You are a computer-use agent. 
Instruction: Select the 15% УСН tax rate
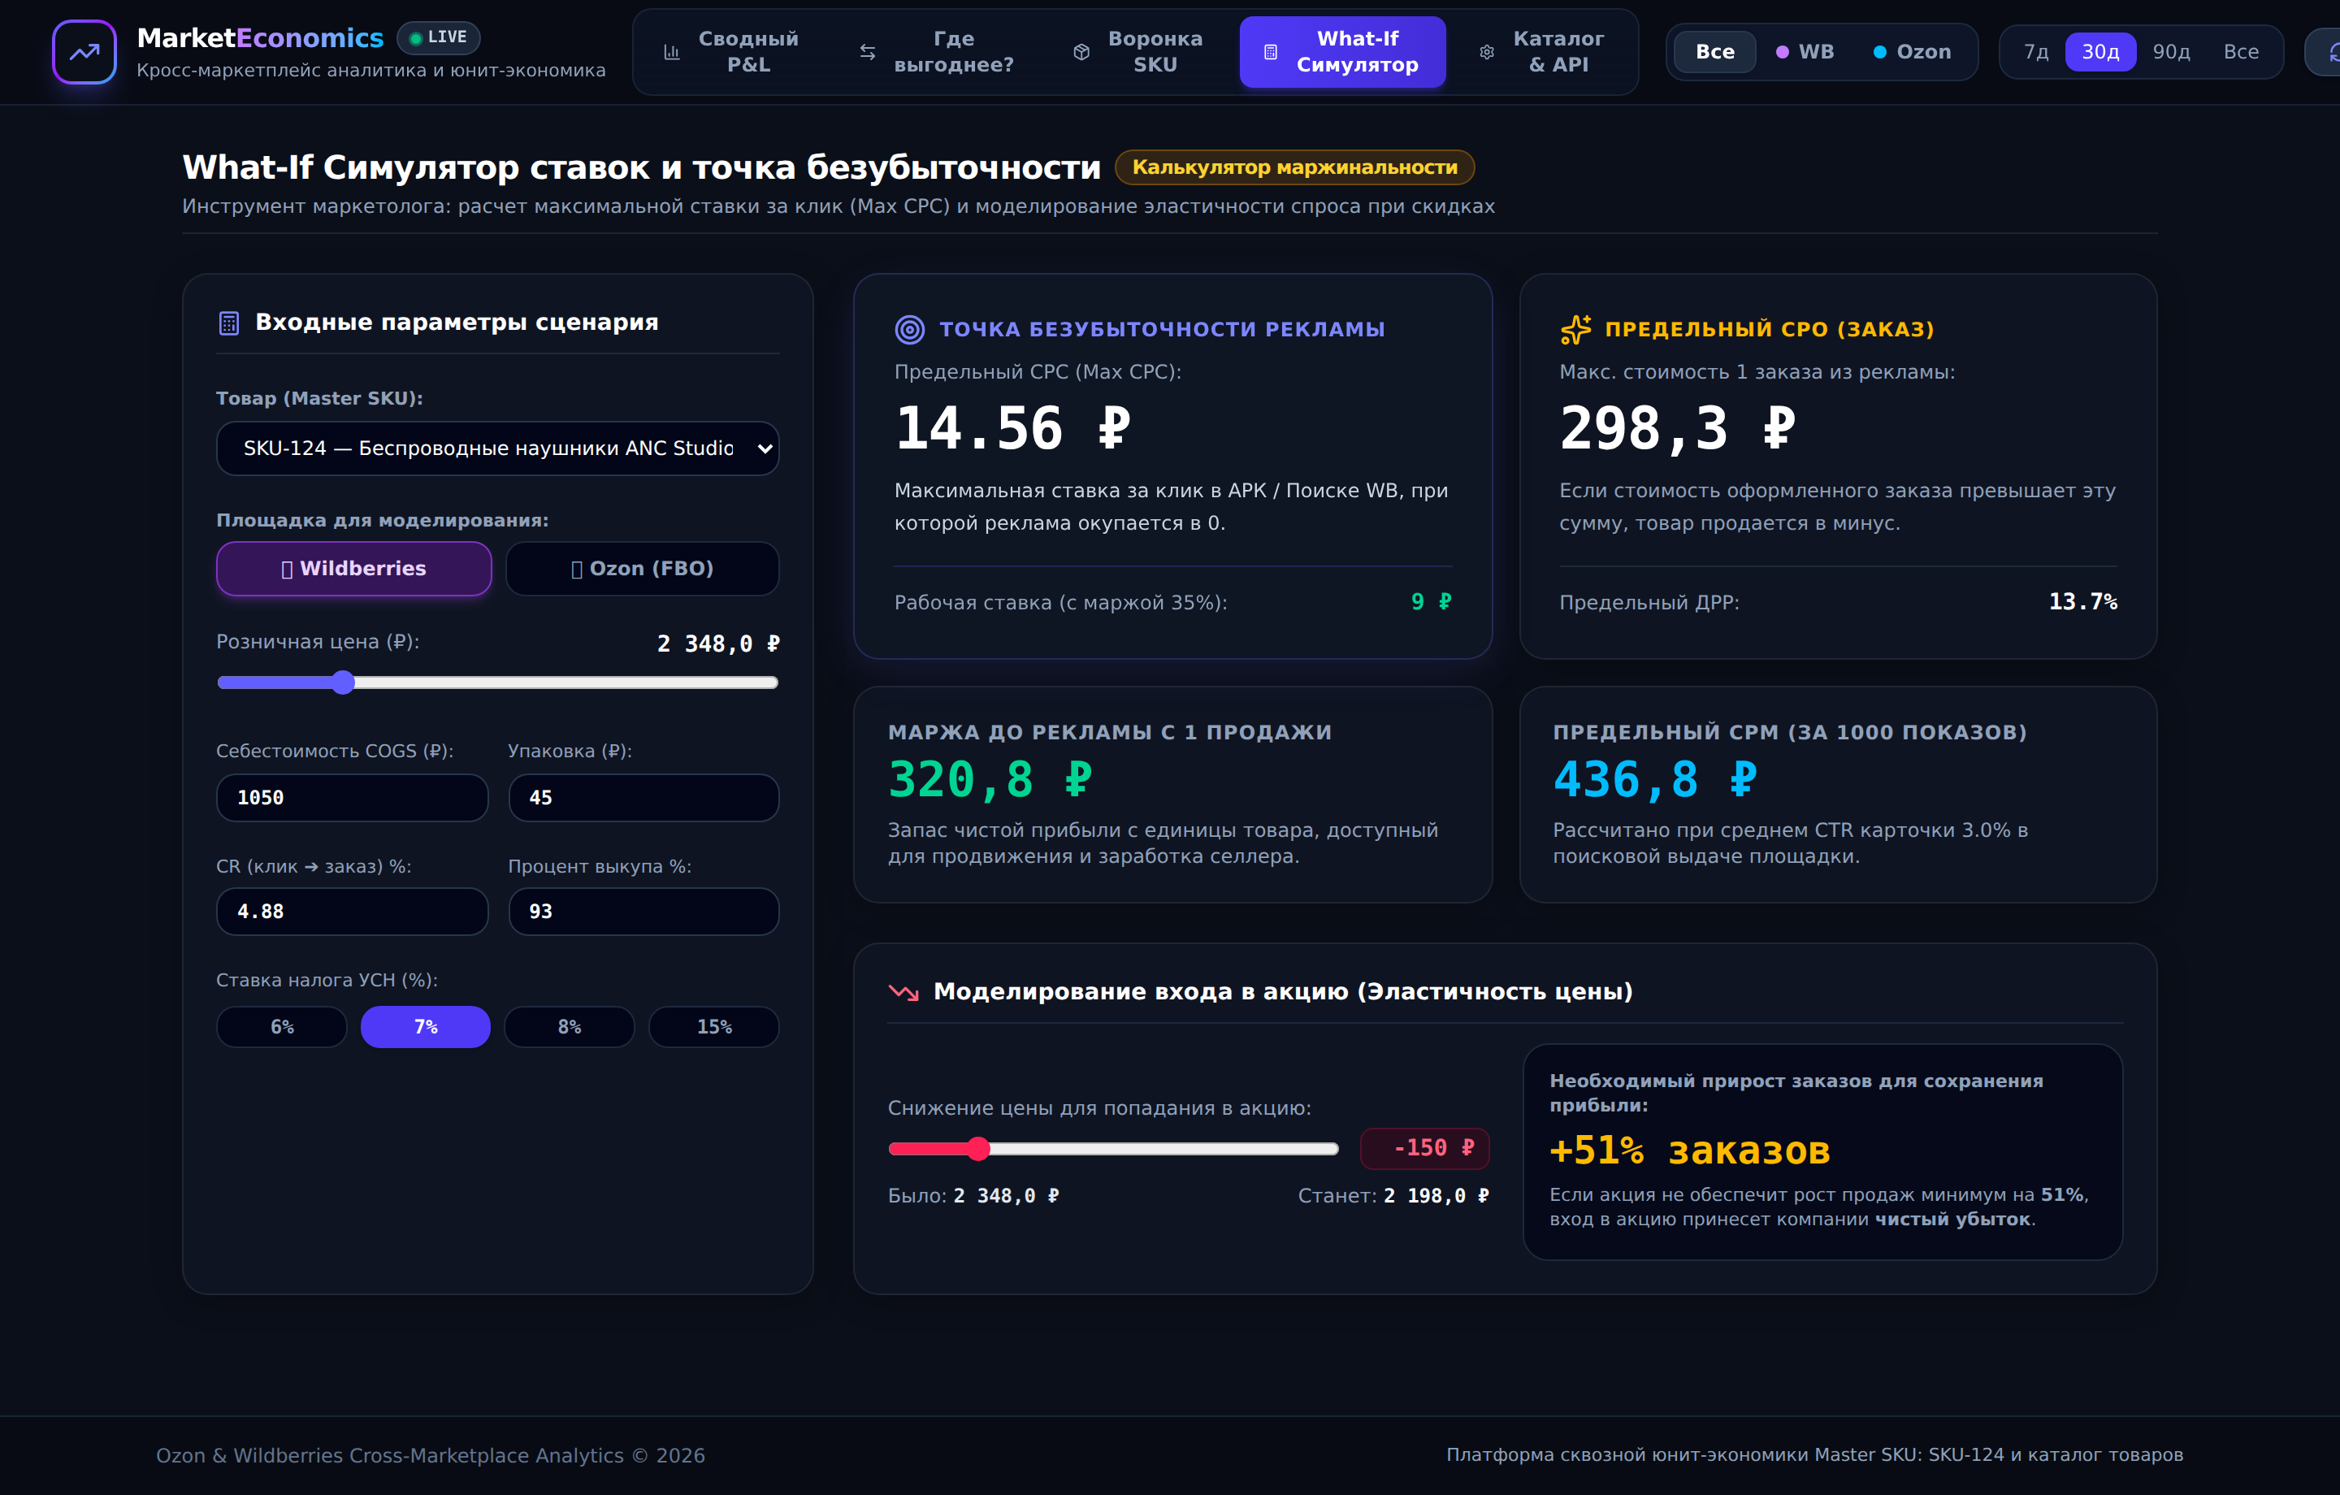tap(714, 1026)
